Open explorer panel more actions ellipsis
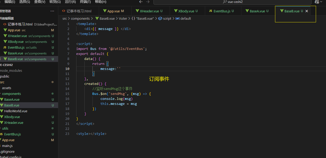This screenshot has height=158, width=326. tap(52, 11)
